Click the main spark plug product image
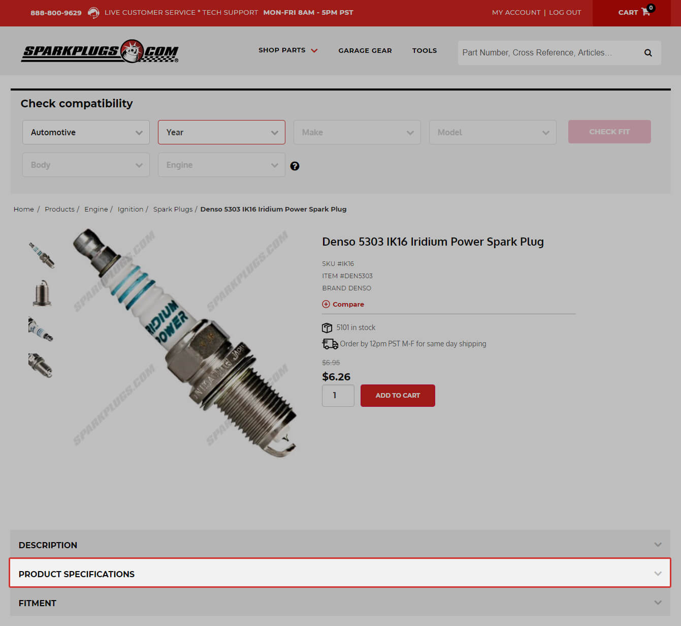 pyautogui.click(x=184, y=342)
